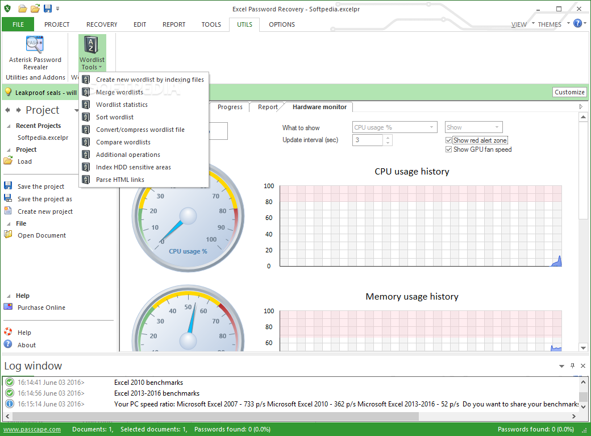Click the Save the project disk icon
The image size is (591, 436).
(8, 185)
